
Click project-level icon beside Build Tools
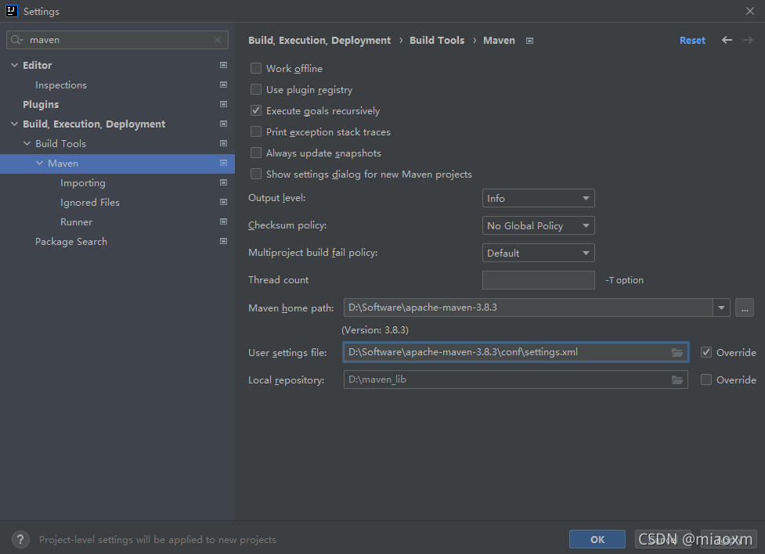223,143
